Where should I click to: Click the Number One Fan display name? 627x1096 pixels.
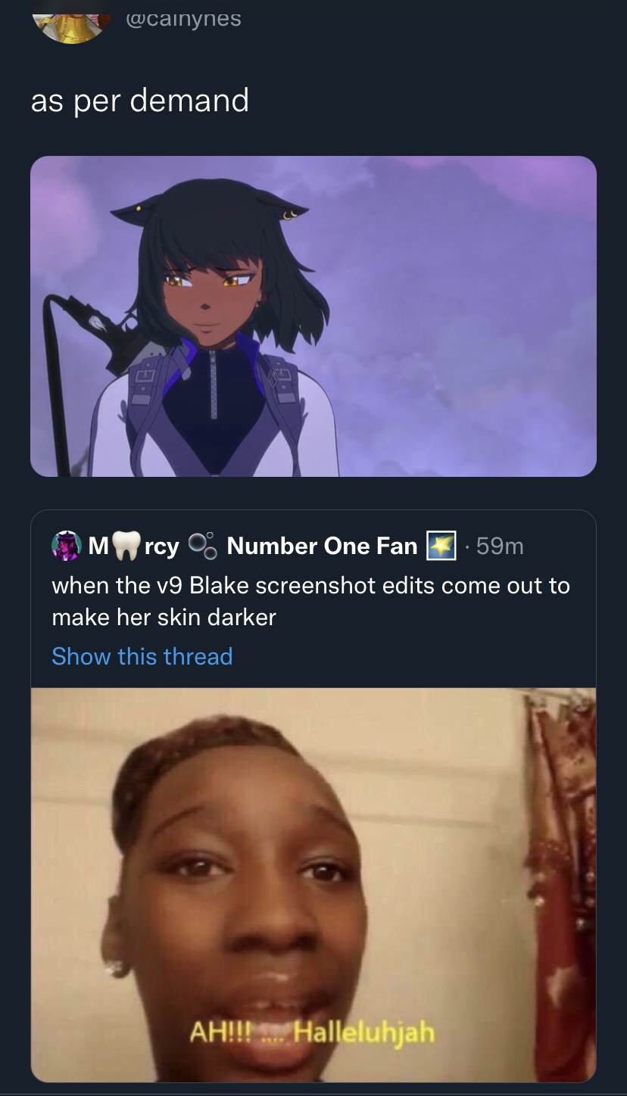click(x=322, y=546)
